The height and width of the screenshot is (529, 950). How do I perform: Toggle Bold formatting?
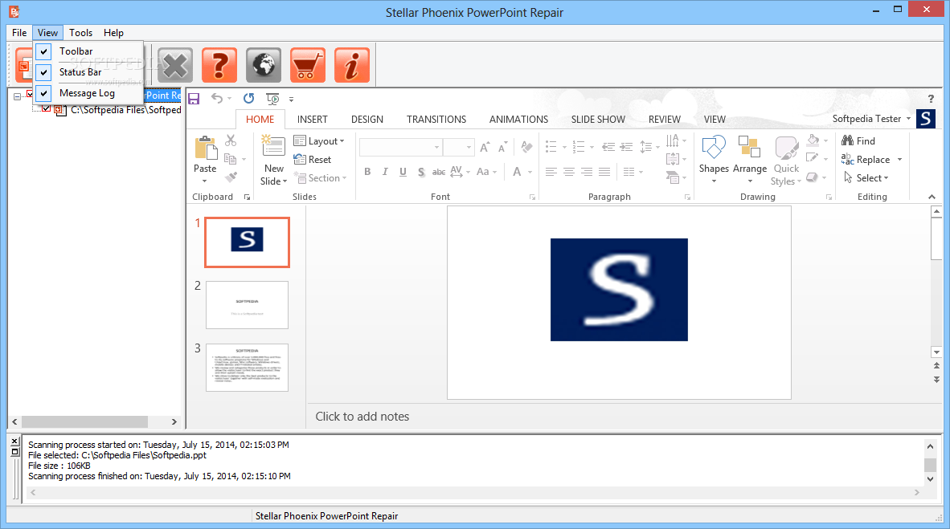point(367,172)
